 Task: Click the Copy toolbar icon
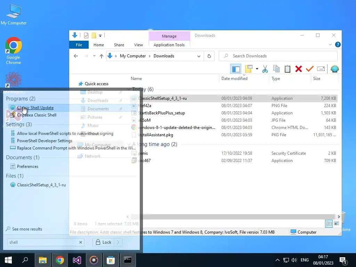click(276, 69)
